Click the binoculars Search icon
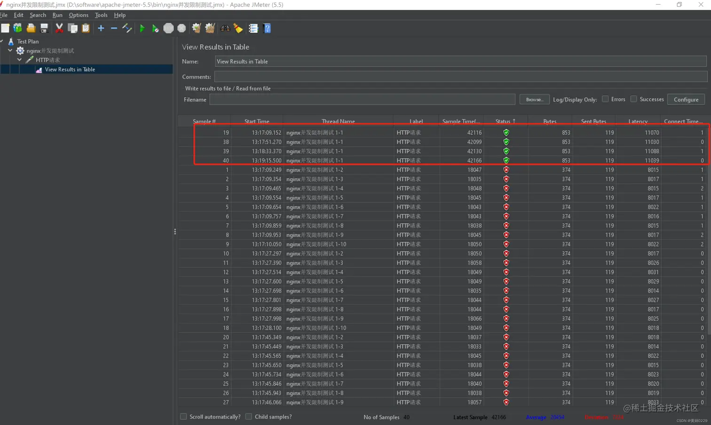This screenshot has height=425, width=711. pyautogui.click(x=225, y=29)
